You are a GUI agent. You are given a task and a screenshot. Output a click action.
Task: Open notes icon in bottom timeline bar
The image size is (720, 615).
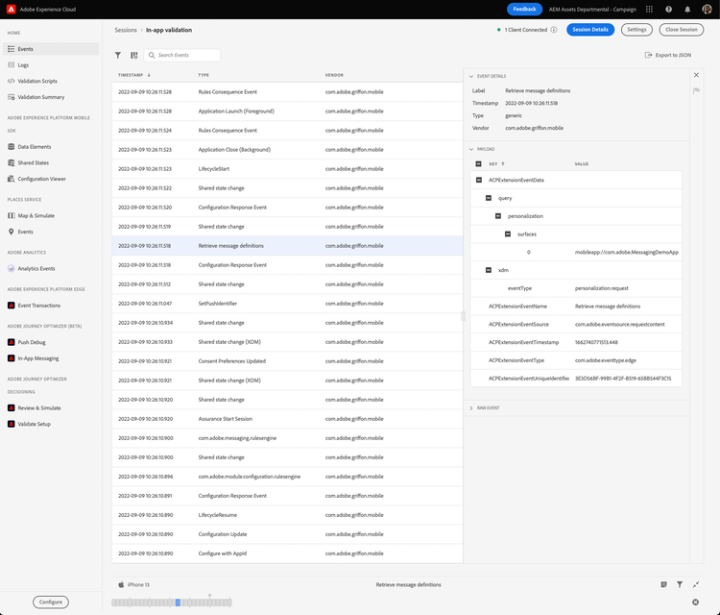(x=663, y=584)
